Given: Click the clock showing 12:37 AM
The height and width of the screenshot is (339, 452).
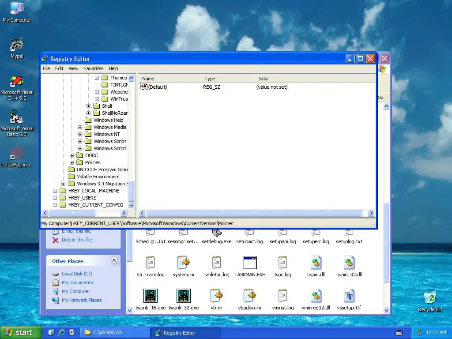Looking at the screenshot, I should [x=436, y=332].
